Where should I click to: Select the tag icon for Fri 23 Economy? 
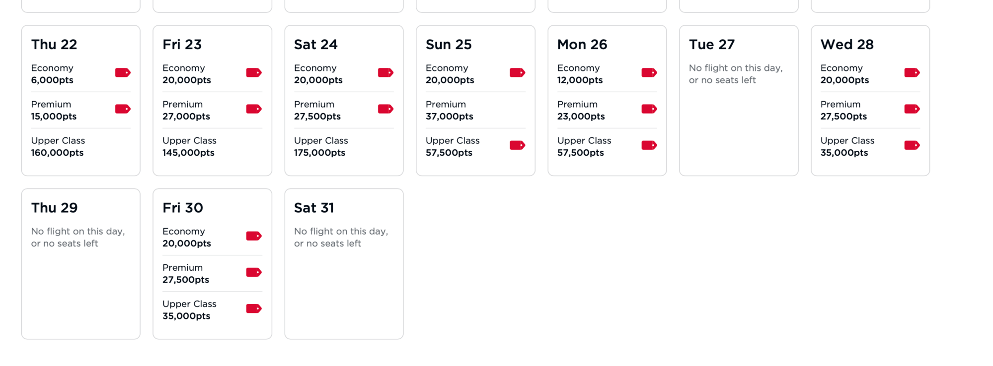[x=254, y=73]
